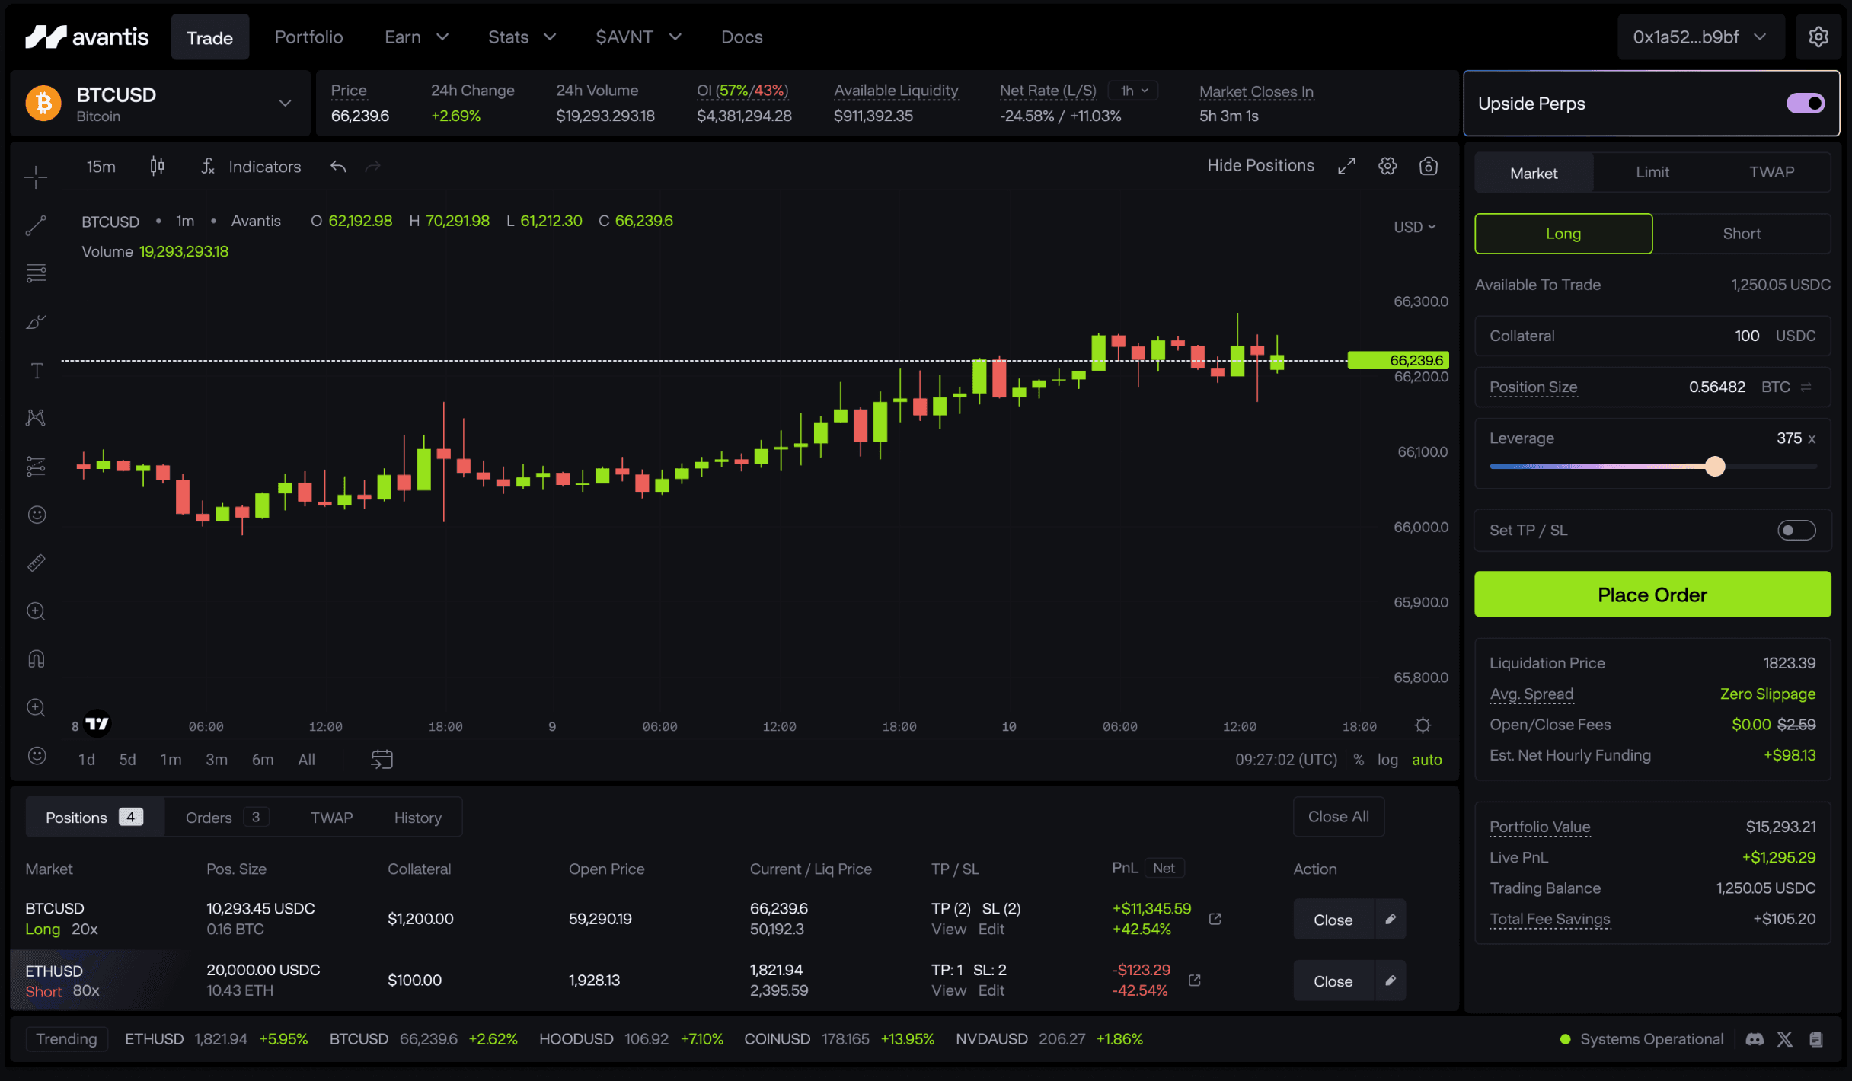Click Hide Positions on chart
The width and height of the screenshot is (1852, 1081).
click(x=1260, y=165)
